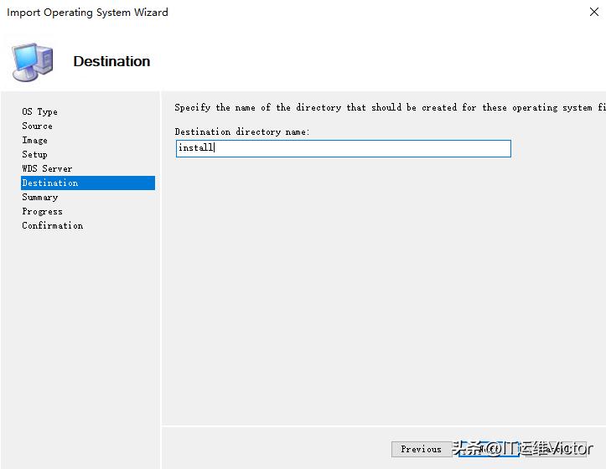Select the Setup step
This screenshot has width=606, height=469.
pos(34,155)
